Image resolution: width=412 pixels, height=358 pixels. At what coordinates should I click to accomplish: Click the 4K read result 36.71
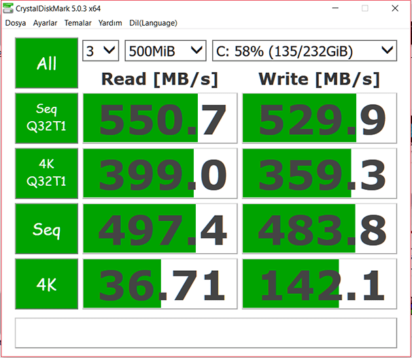coord(160,284)
